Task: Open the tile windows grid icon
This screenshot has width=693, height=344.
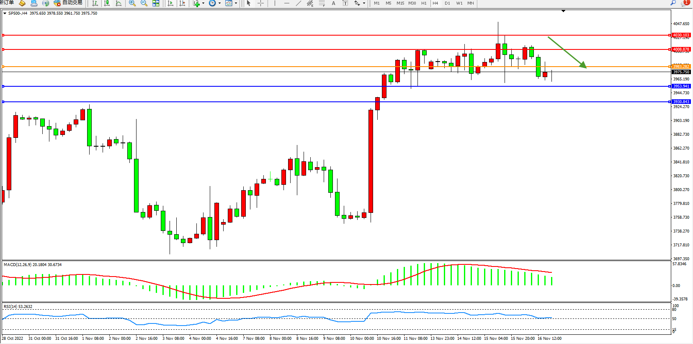Action: [156, 3]
